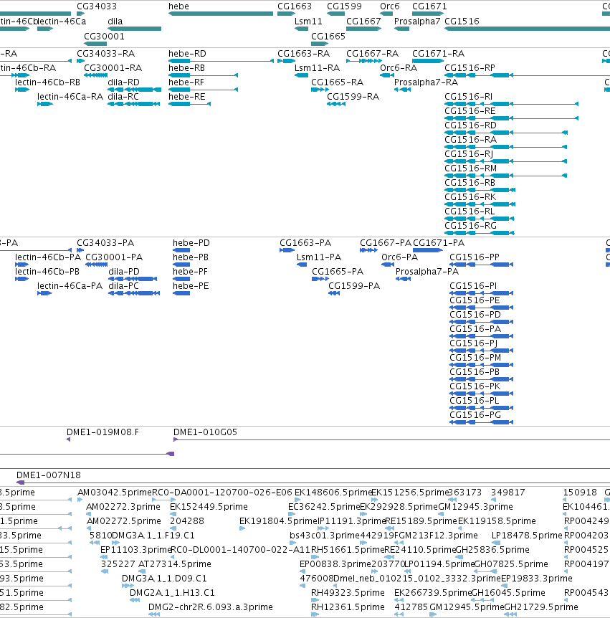The width and height of the screenshot is (610, 618).
Task: Click the dila gene label
Action: click(115, 22)
